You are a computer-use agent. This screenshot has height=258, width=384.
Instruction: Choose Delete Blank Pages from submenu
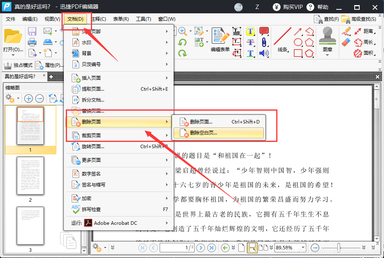tap(219, 133)
